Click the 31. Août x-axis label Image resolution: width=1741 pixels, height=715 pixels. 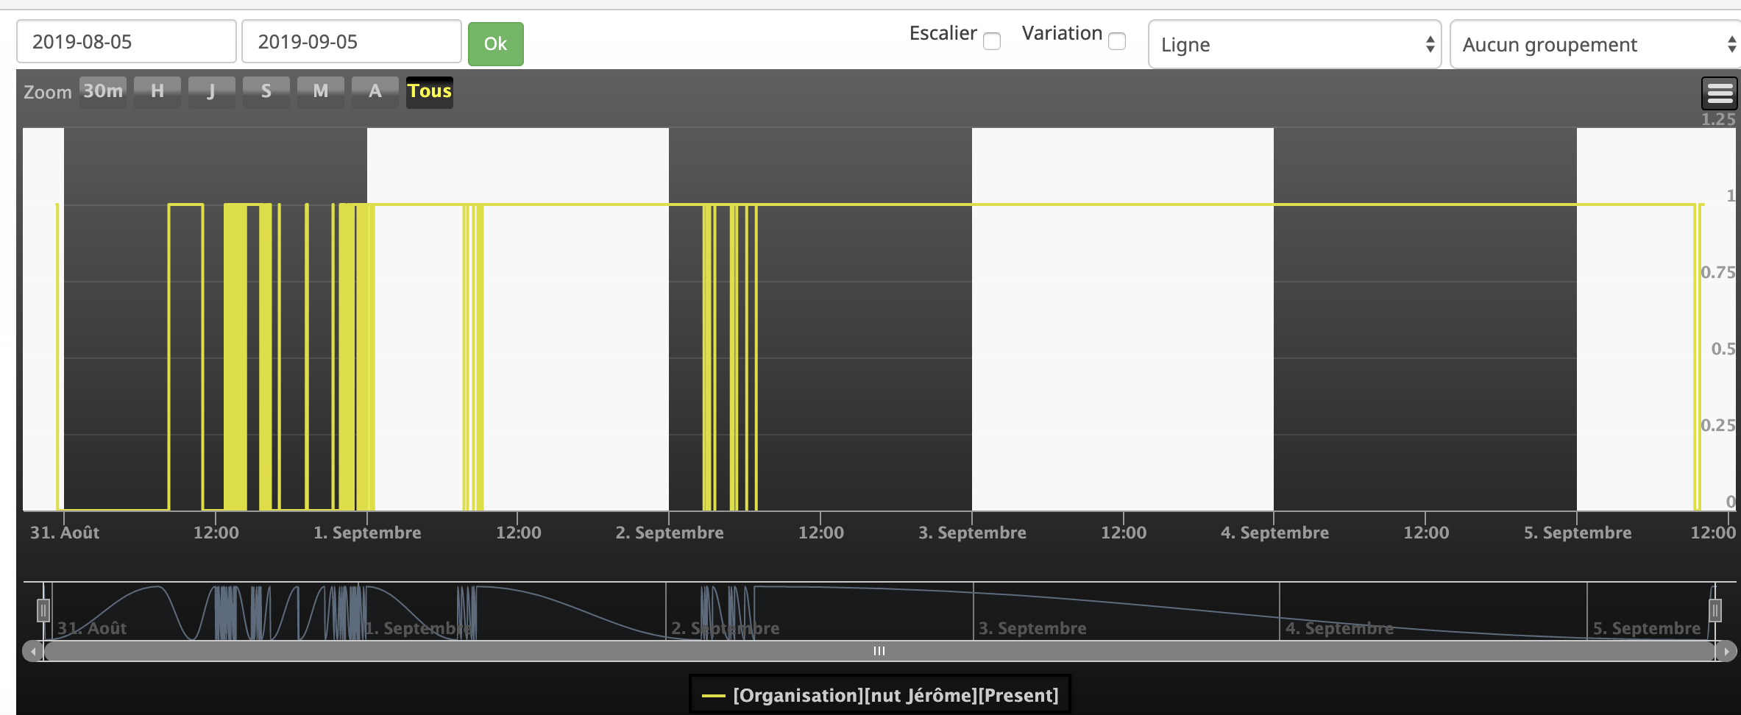65,533
